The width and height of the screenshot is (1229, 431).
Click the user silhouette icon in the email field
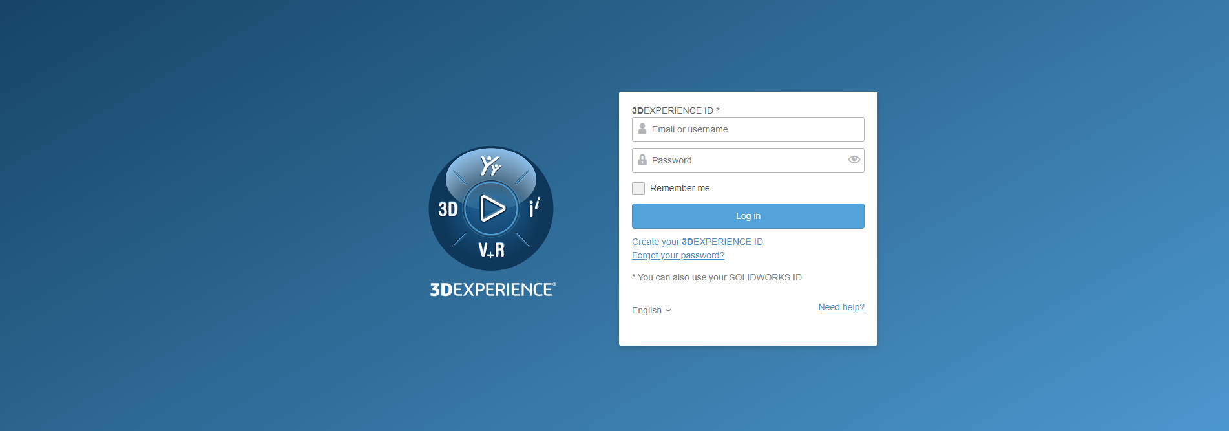pyautogui.click(x=642, y=129)
